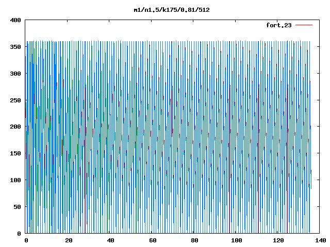Screen dimensions: 330x247
Task: Click the x-axis label 100
Action: pyautogui.click(x=237, y=240)
